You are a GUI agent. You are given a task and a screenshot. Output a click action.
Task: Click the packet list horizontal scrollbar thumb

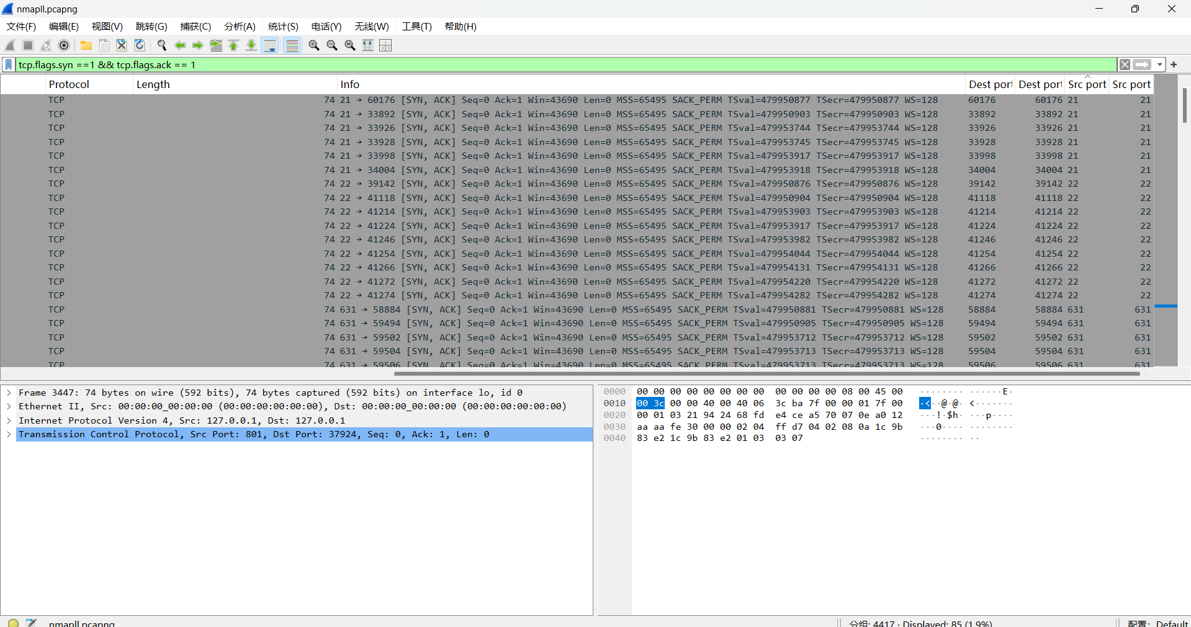coord(766,374)
